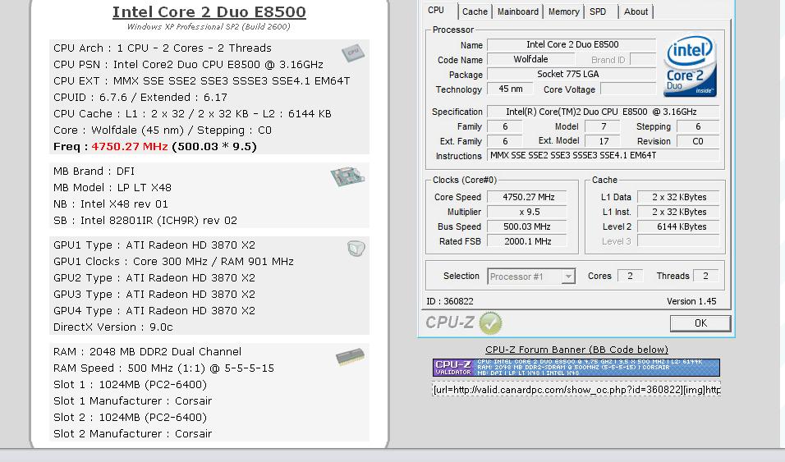The width and height of the screenshot is (785, 462).
Task: Click the Specification field value
Action: (x=604, y=112)
